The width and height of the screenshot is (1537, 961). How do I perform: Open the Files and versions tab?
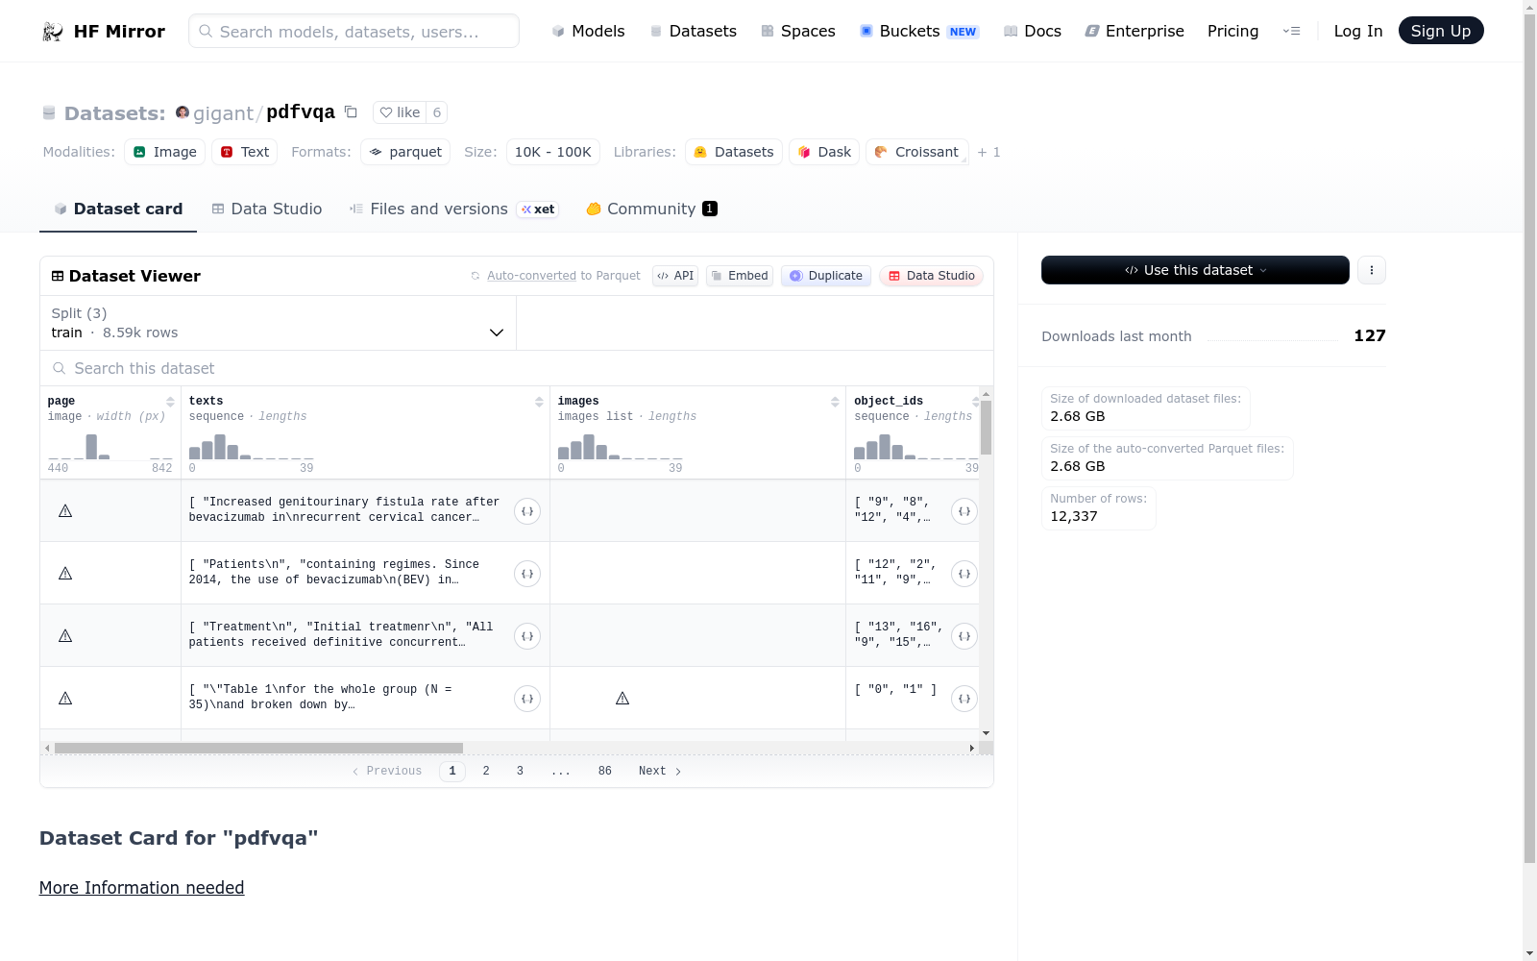click(x=453, y=209)
